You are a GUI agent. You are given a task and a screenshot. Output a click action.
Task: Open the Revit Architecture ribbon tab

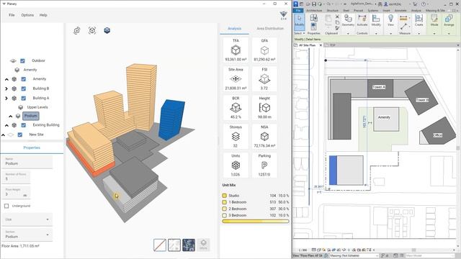(314, 10)
